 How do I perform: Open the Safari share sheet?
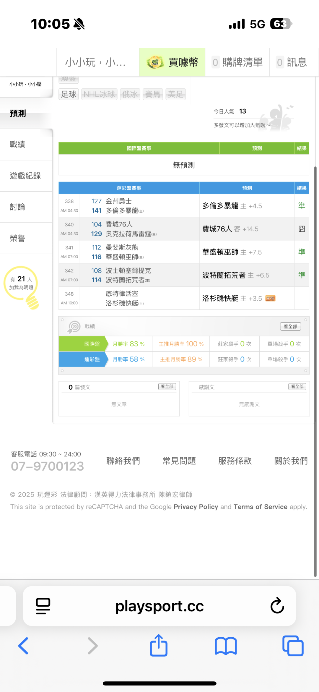(x=159, y=645)
